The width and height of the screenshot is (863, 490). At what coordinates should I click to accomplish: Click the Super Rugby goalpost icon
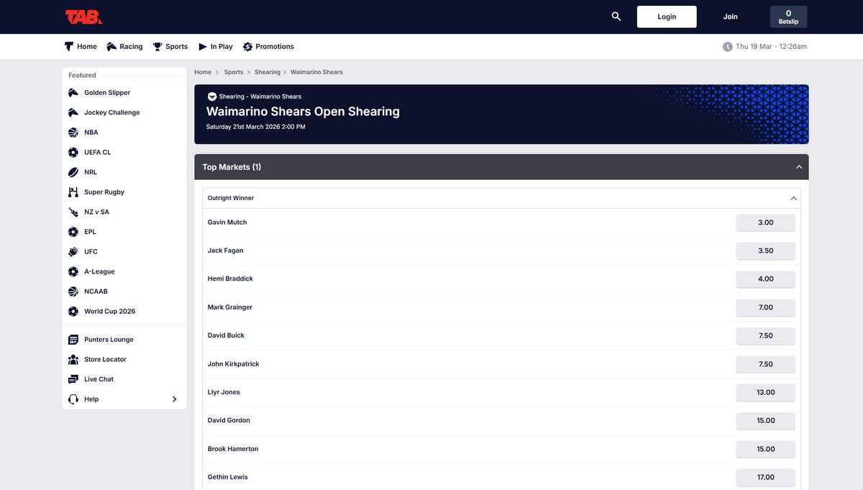coord(73,192)
